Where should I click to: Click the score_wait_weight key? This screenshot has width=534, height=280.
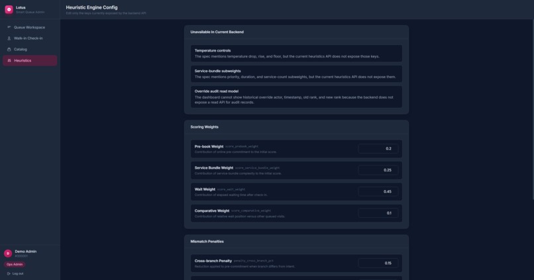(x=231, y=189)
